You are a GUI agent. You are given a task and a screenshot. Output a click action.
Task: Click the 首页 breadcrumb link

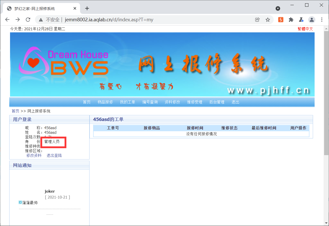click(15, 111)
